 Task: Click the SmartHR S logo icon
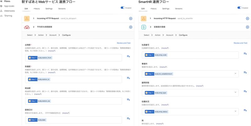pyautogui.click(x=144, y=27)
